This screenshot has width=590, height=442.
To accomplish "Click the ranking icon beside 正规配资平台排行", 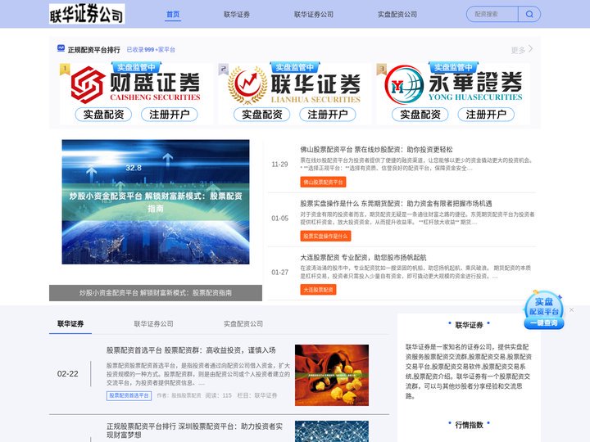I will point(61,48).
